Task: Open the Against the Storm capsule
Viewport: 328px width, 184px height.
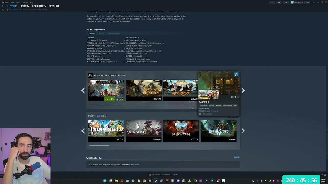Action: click(x=143, y=90)
